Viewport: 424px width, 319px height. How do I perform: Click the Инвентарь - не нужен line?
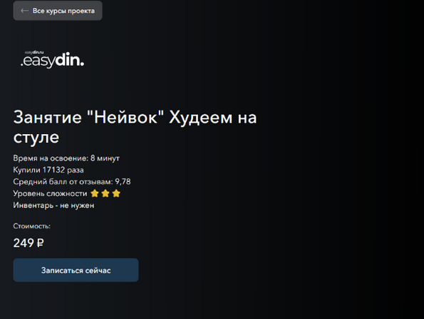[54, 206]
